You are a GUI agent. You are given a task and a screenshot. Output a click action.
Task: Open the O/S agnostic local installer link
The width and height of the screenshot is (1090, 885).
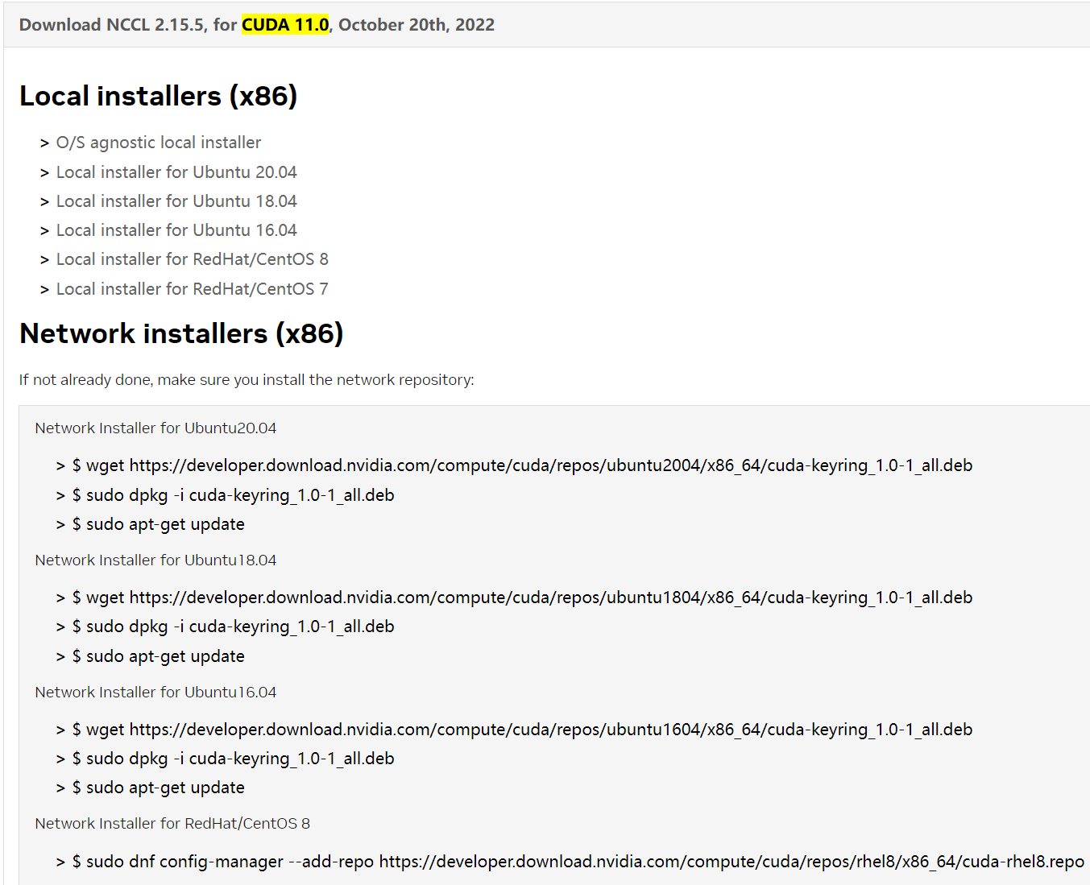[x=158, y=143]
